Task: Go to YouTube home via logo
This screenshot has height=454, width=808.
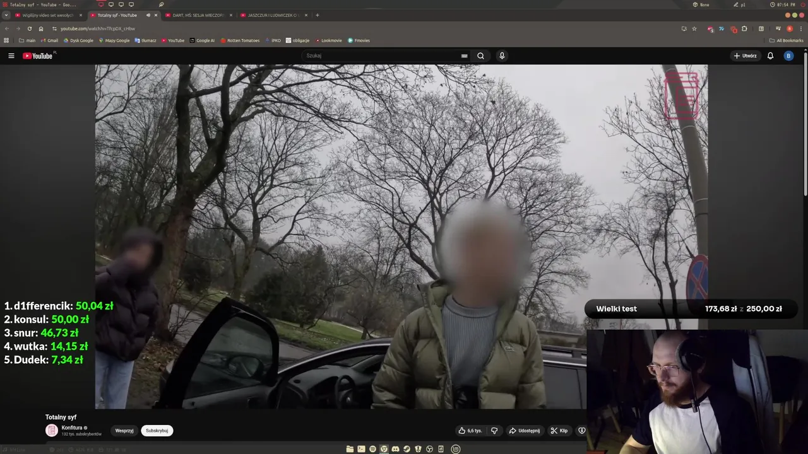Action: 38,55
